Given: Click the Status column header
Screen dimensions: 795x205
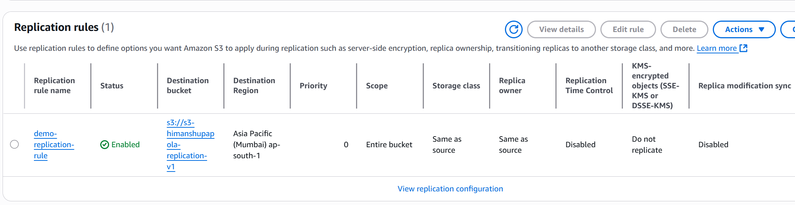Looking at the screenshot, I should (x=112, y=86).
